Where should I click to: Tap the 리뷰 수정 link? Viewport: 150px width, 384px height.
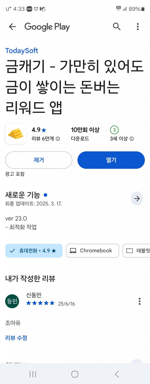16,338
